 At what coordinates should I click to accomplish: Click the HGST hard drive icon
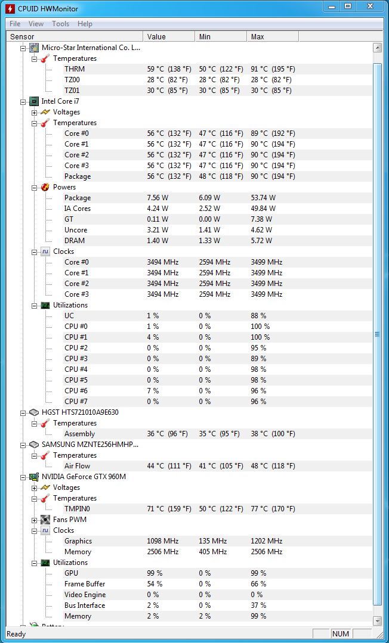click(34, 412)
